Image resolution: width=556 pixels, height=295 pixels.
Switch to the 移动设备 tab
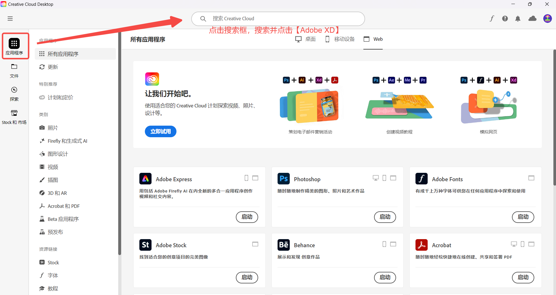pyautogui.click(x=340, y=39)
